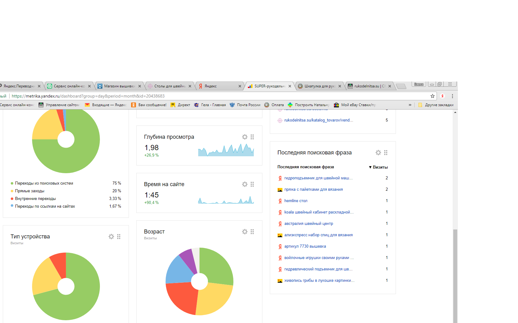Click the drag handle of Глубина просмотра widget
Image resolution: width=518 pixels, height=323 pixels.
[x=252, y=137]
